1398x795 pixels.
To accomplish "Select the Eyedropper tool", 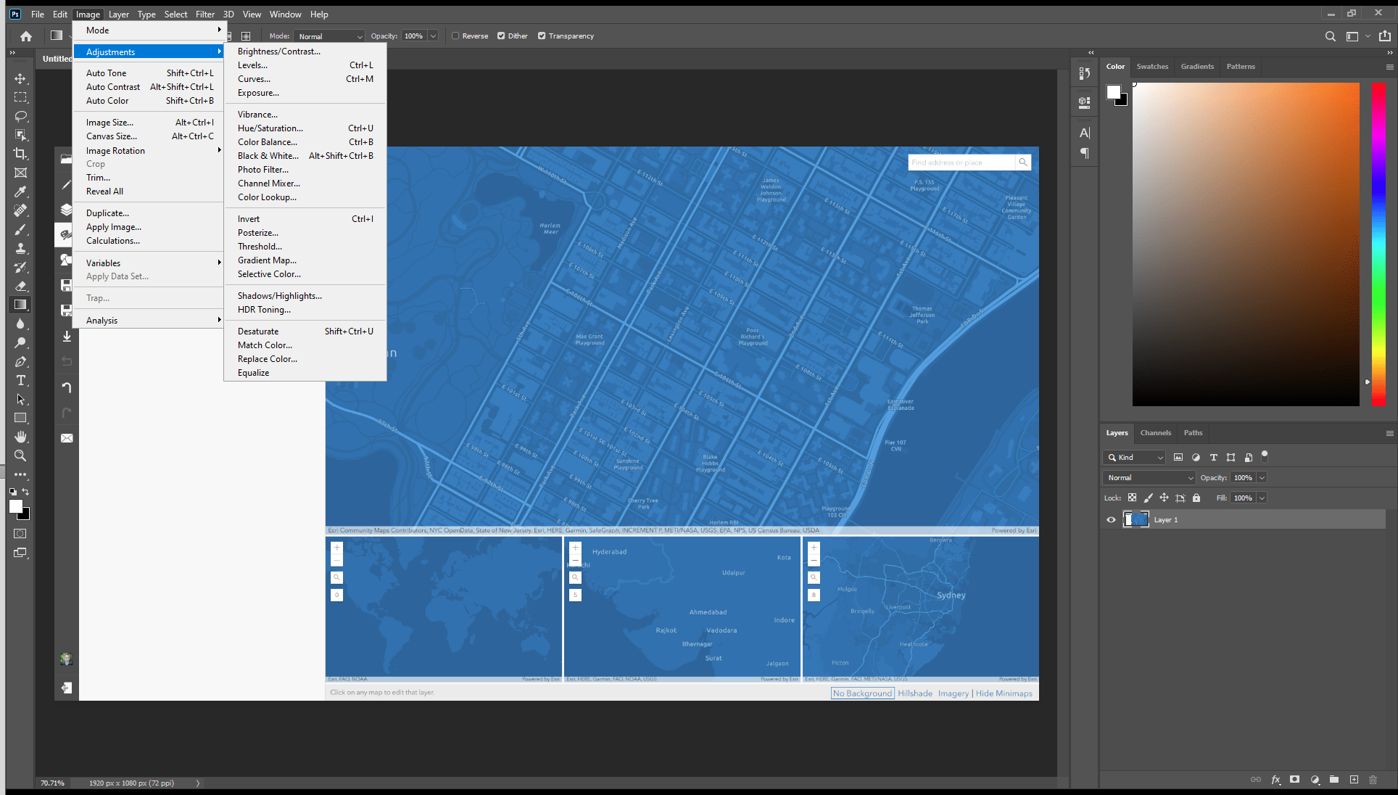I will 20,191.
